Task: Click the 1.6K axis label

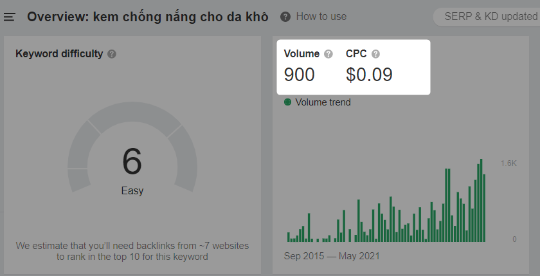Action: (x=509, y=163)
